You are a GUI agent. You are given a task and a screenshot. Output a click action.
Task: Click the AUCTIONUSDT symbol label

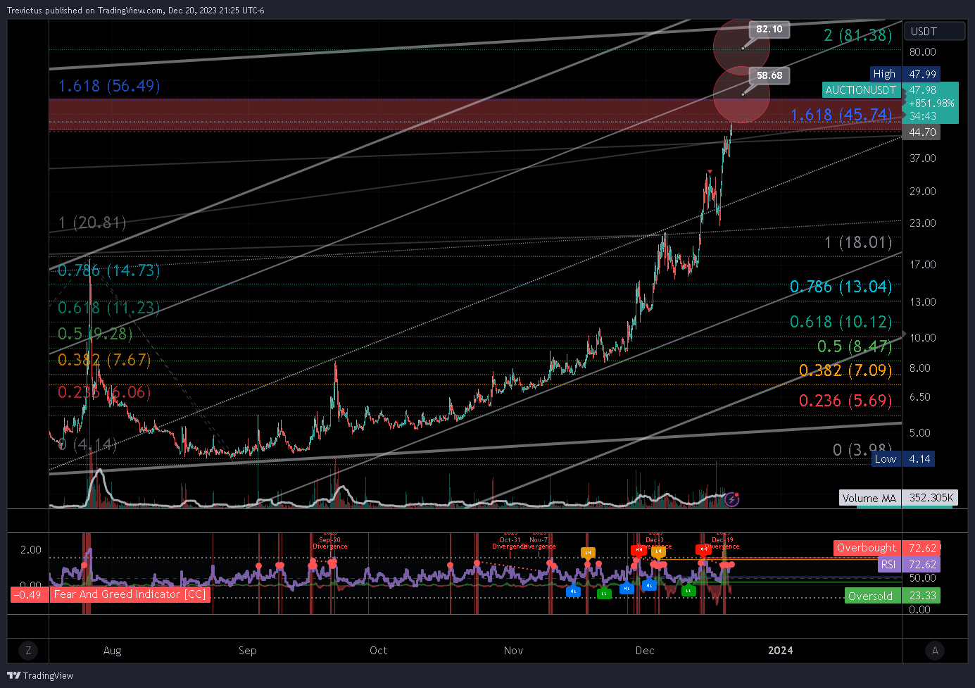click(860, 89)
